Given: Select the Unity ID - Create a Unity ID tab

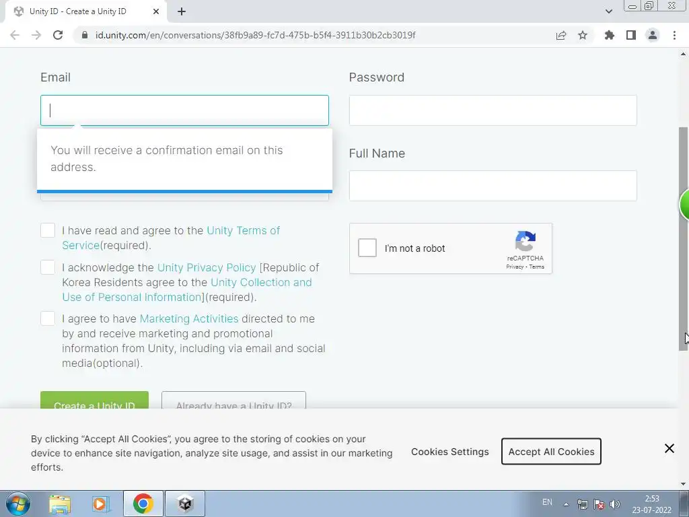Looking at the screenshot, I should [85, 12].
